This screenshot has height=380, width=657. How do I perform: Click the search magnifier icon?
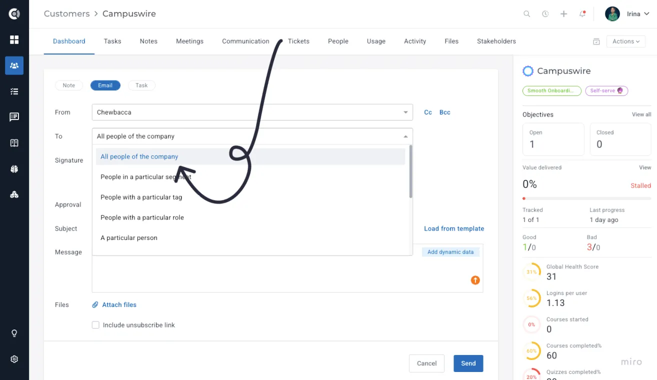(527, 14)
